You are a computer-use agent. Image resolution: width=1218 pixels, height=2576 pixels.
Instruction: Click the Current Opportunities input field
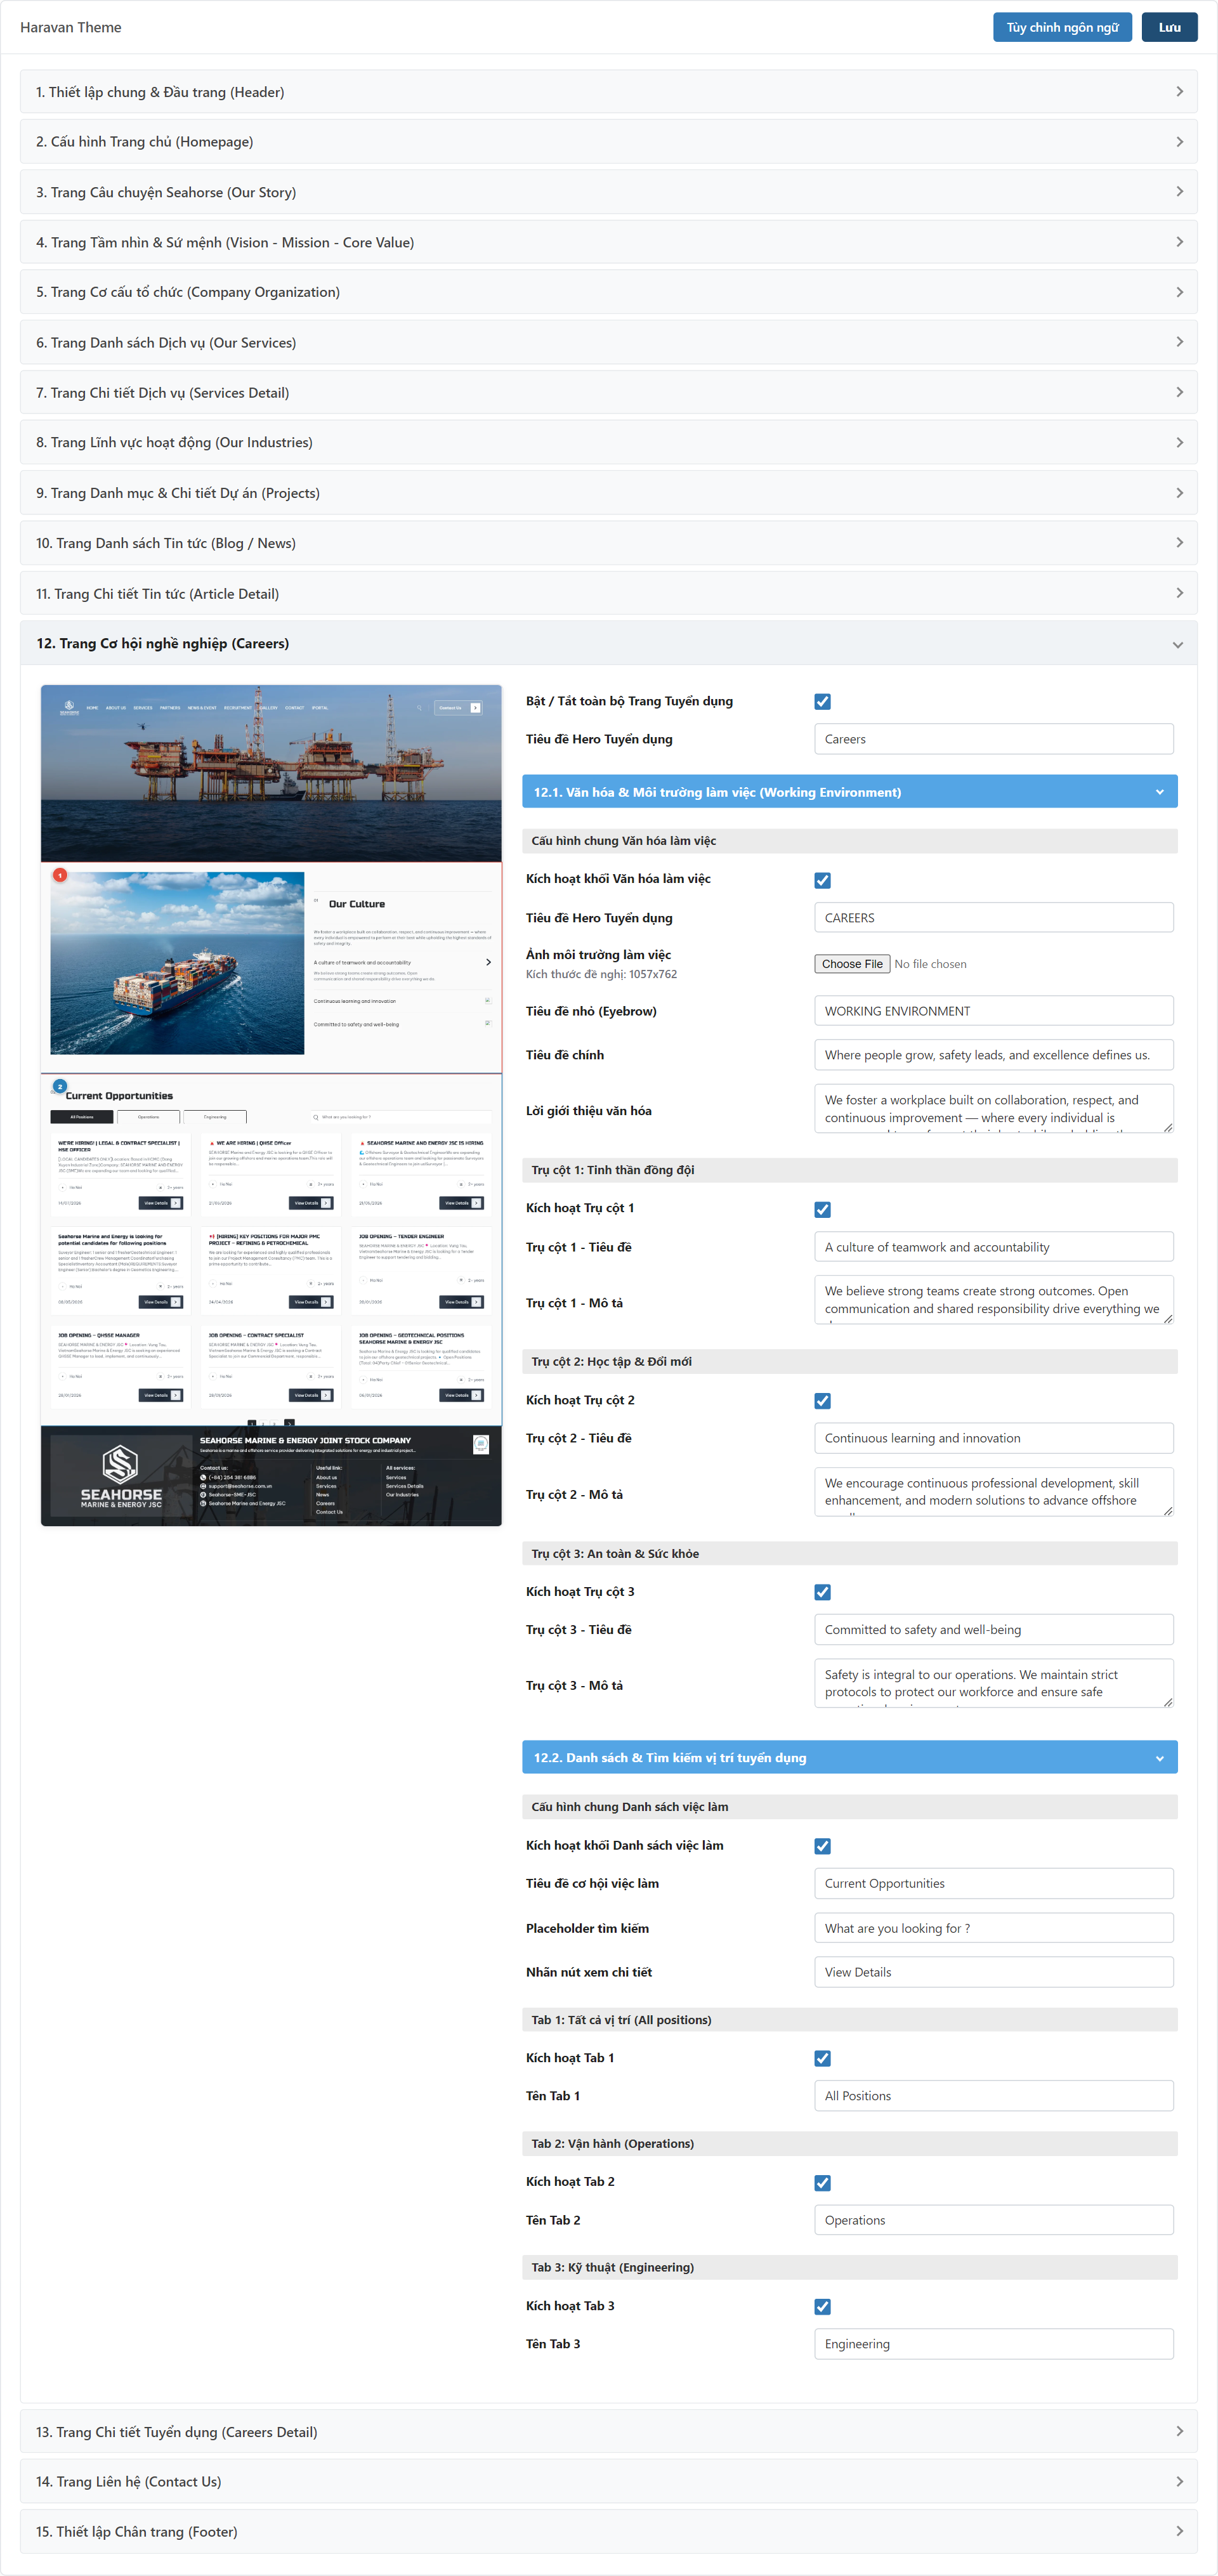pyautogui.click(x=993, y=1883)
